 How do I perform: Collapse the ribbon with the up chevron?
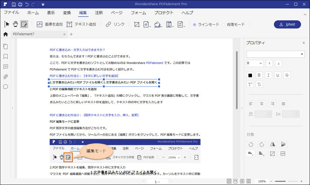pyautogui.click(x=305, y=15)
